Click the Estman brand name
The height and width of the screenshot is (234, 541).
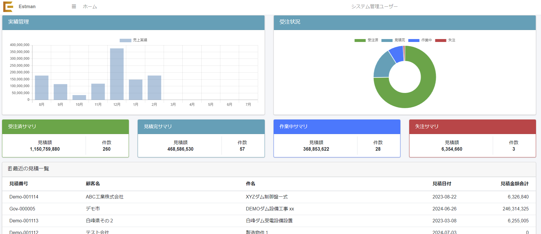[27, 6]
